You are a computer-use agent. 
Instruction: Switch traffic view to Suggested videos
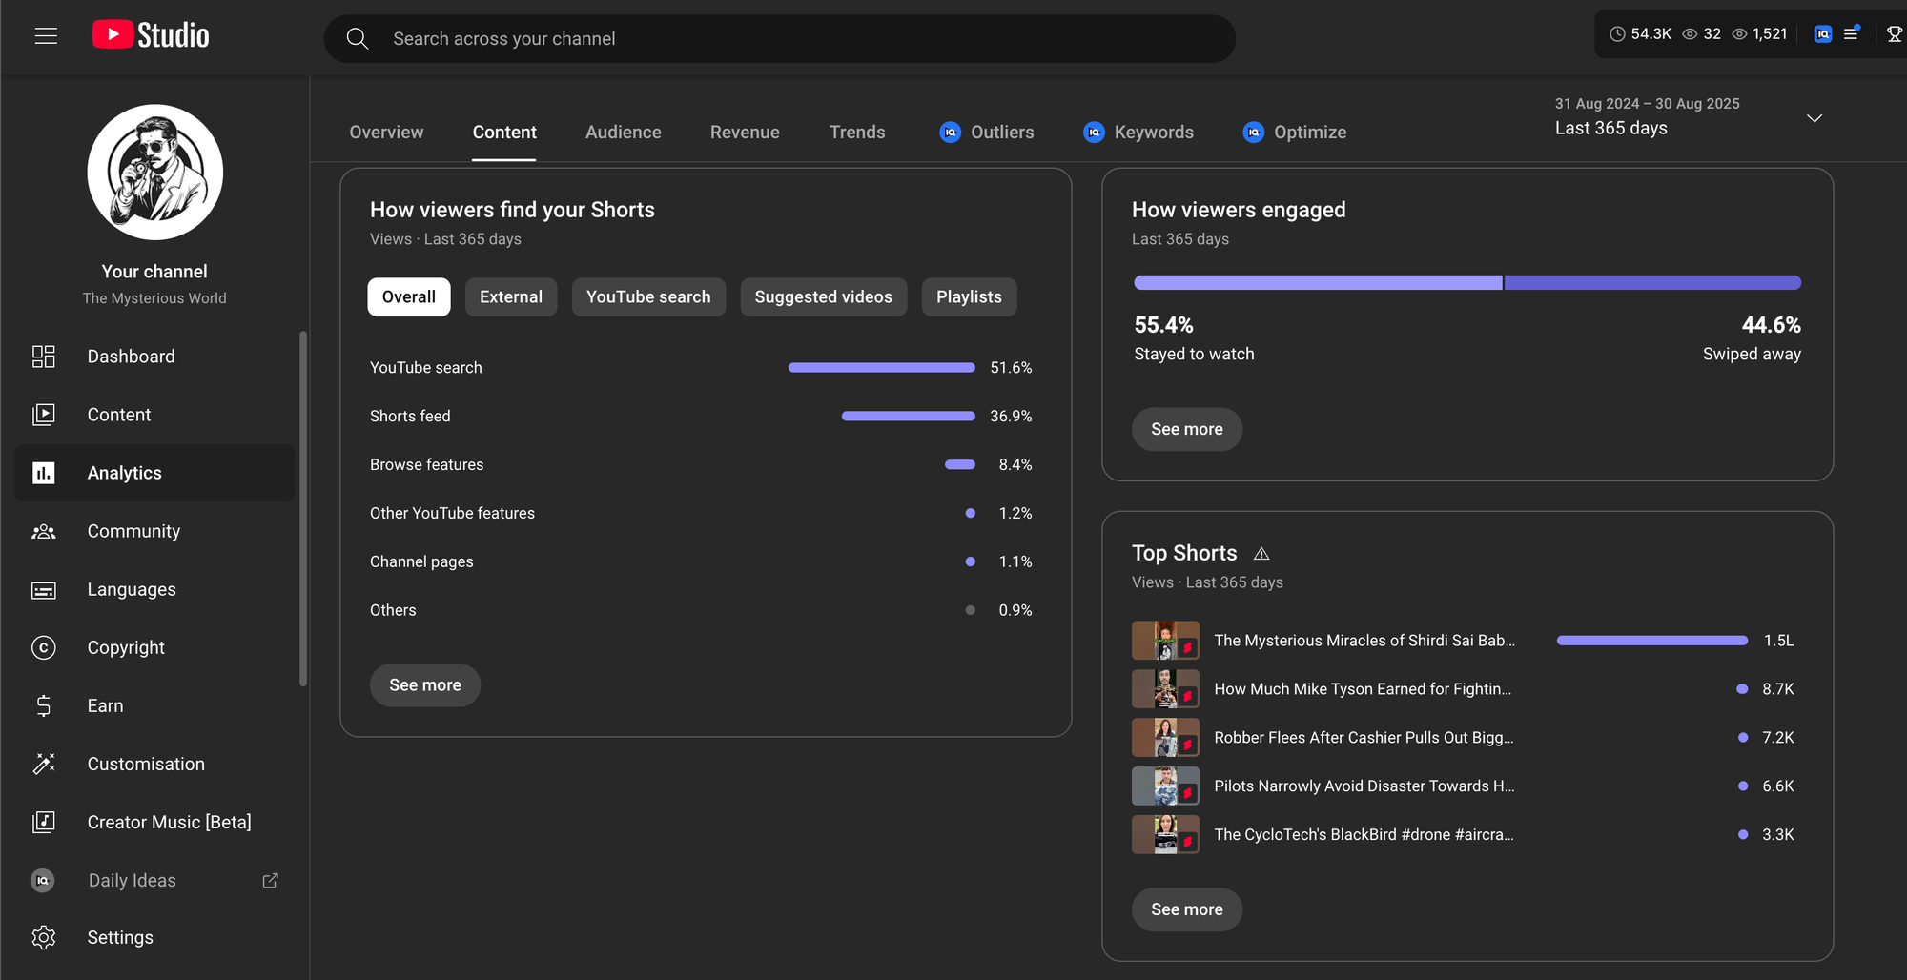pos(823,296)
